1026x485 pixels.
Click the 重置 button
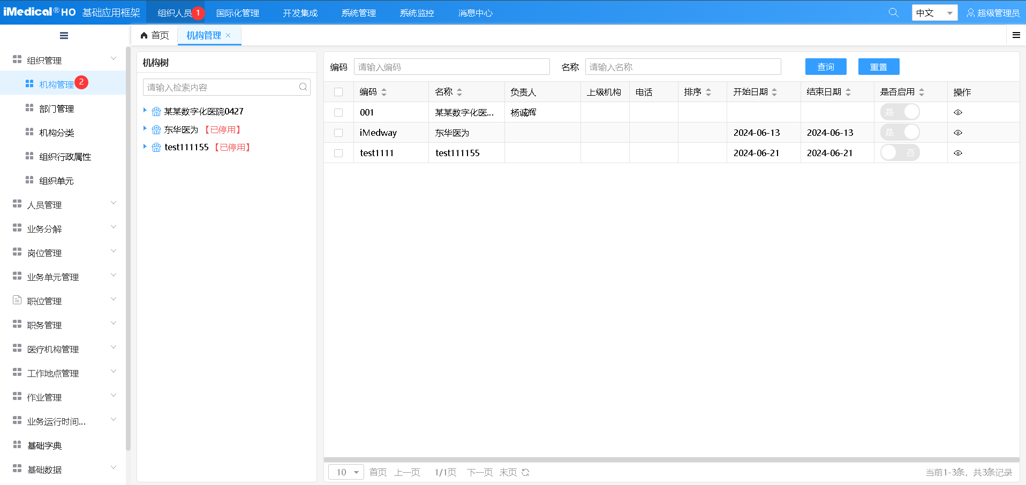point(878,67)
